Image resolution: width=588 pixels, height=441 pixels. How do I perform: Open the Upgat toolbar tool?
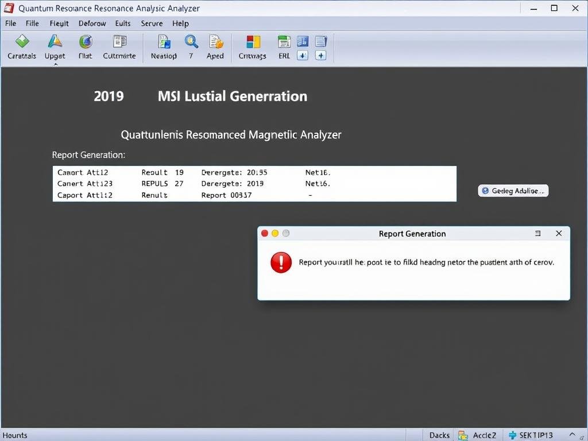tap(55, 42)
